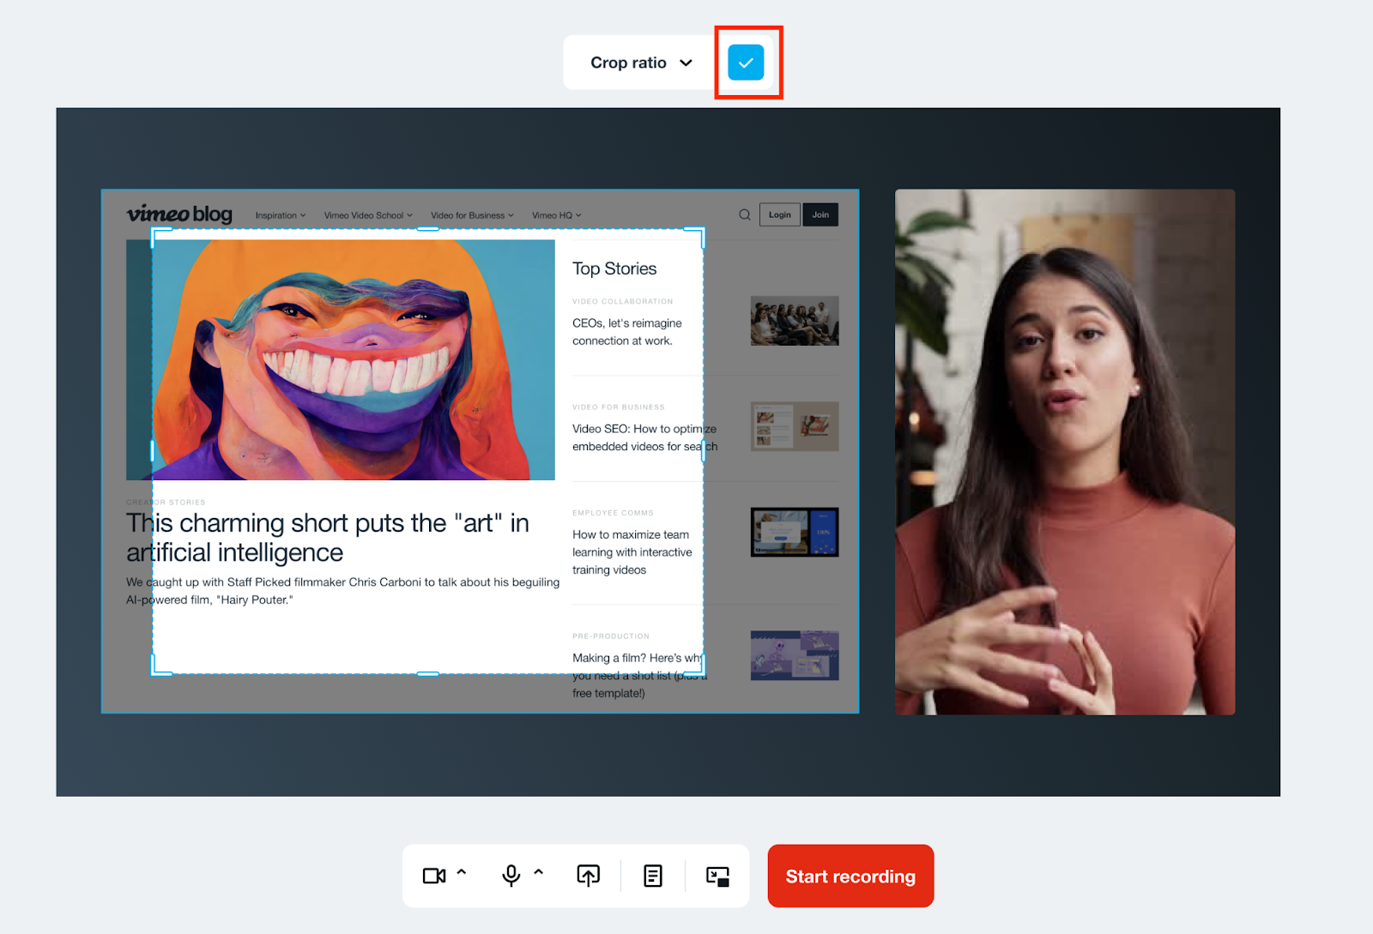Click the Join button
1373x934 pixels.
click(820, 214)
